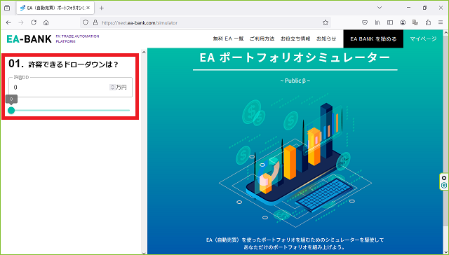The width and height of the screenshot is (449, 255).
Task: Bookmark this page with star icon
Action: (x=326, y=22)
